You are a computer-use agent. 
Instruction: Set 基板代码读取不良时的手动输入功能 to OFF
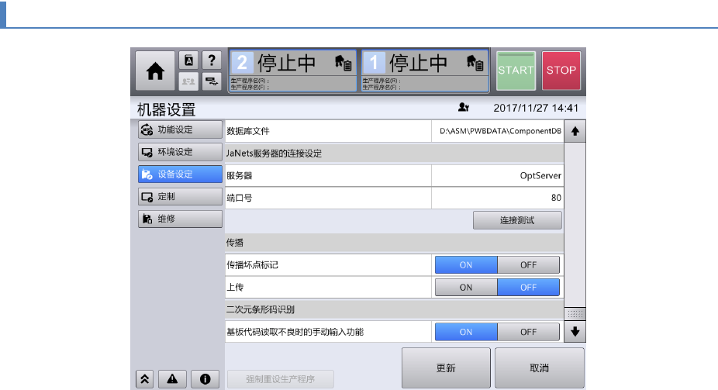[x=528, y=332]
